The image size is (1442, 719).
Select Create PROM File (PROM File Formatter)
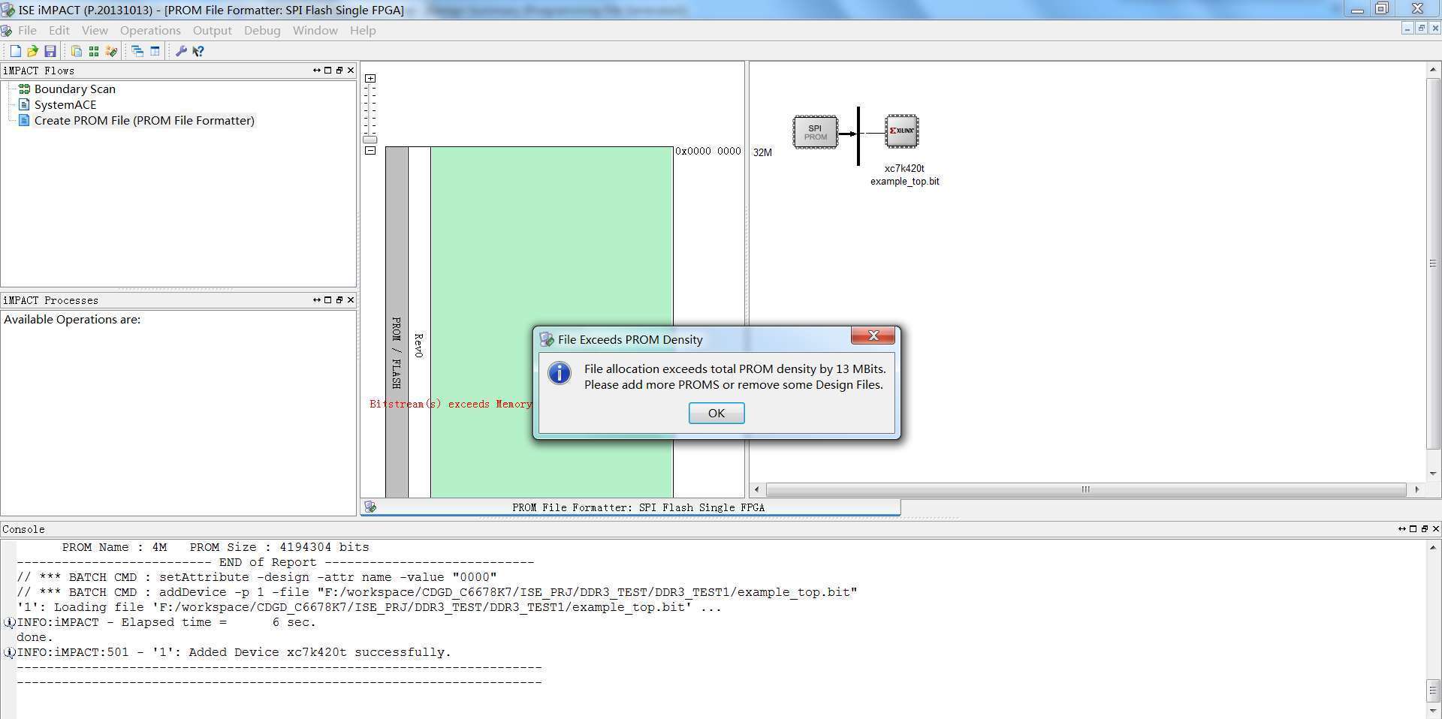coord(144,120)
